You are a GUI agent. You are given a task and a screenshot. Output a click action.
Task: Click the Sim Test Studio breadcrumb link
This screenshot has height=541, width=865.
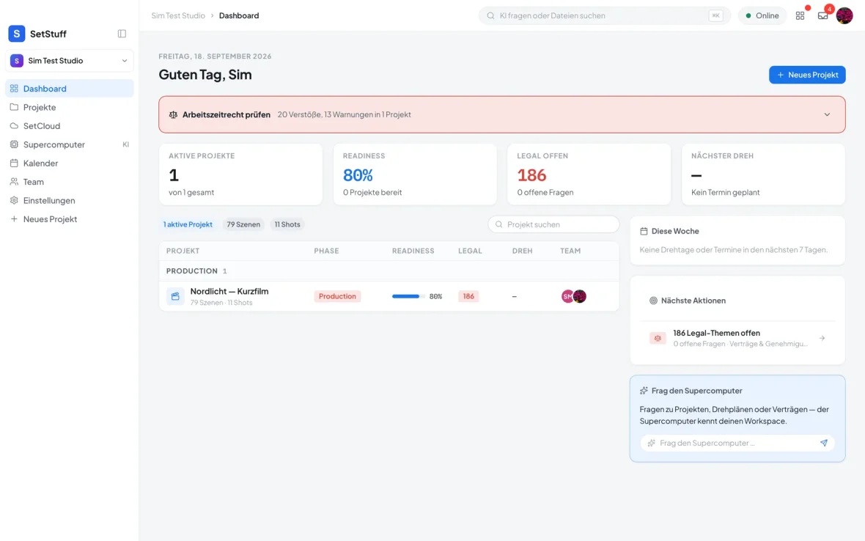[x=178, y=15]
